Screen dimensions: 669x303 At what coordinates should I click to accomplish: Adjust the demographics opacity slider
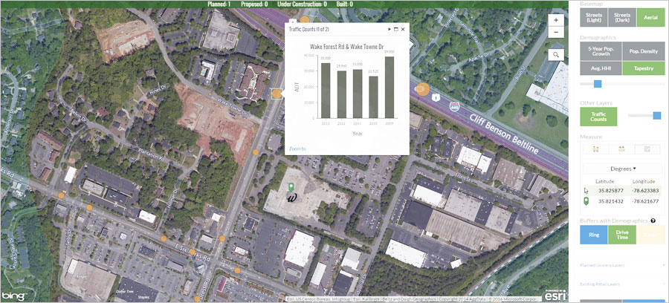[x=598, y=84]
